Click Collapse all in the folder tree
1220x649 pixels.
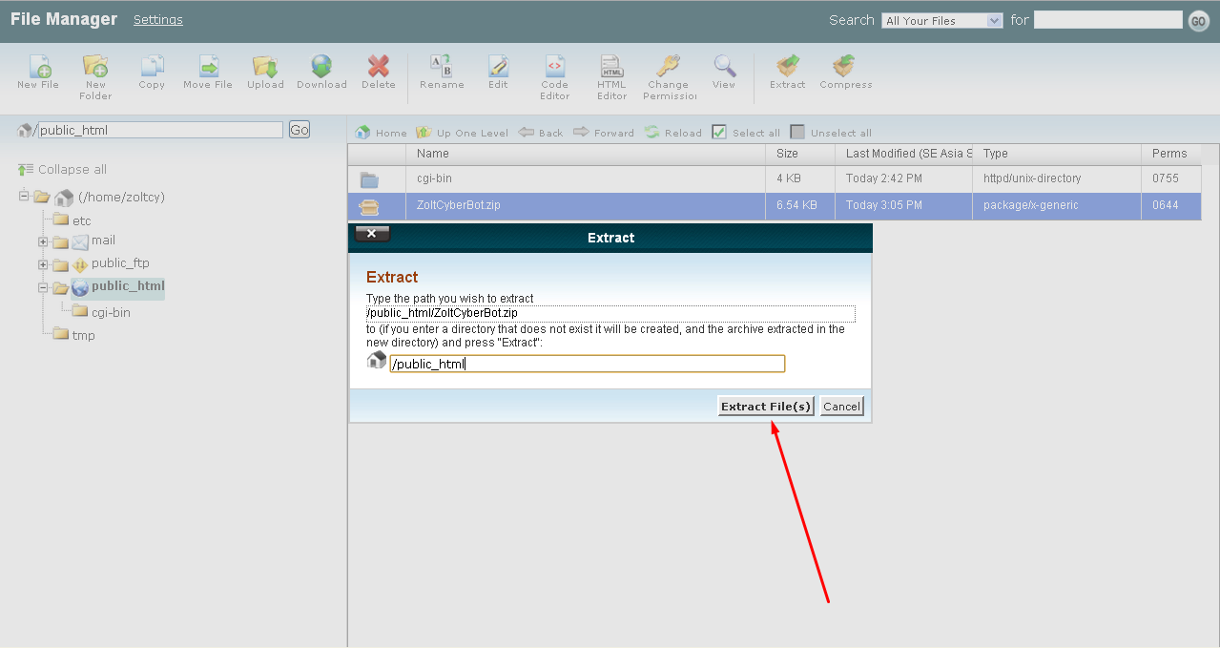click(62, 169)
